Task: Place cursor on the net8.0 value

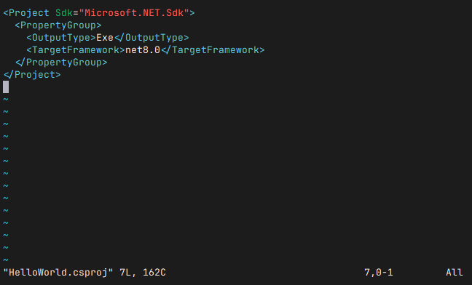Action: point(143,50)
